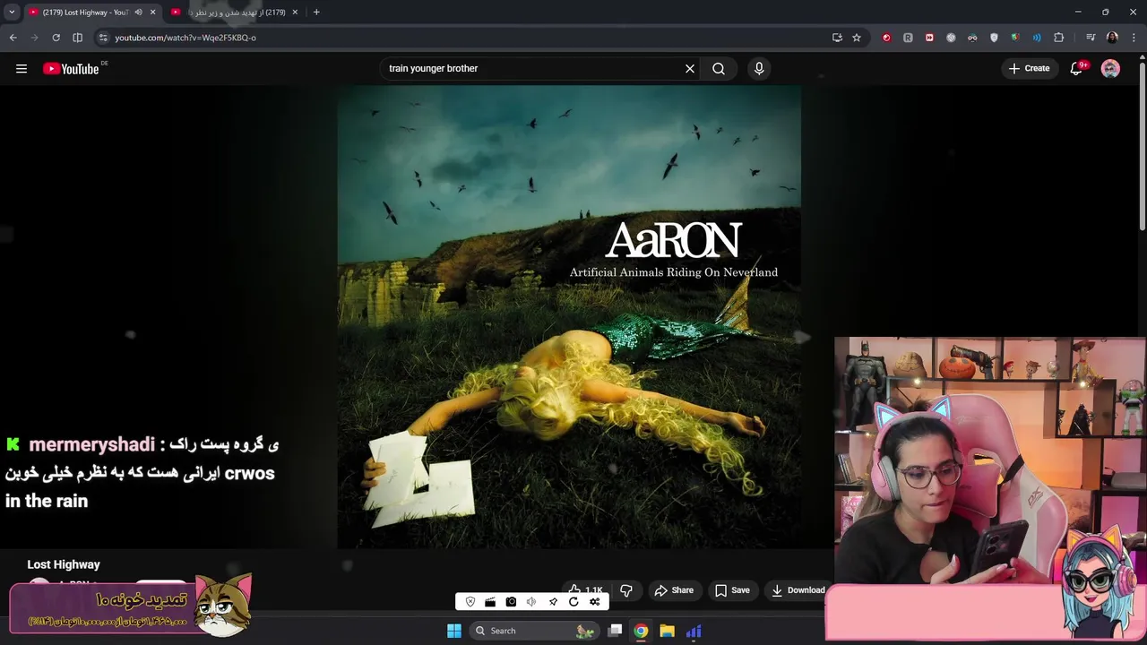
Task: Close the second YouTube tab
Action: pyautogui.click(x=297, y=13)
